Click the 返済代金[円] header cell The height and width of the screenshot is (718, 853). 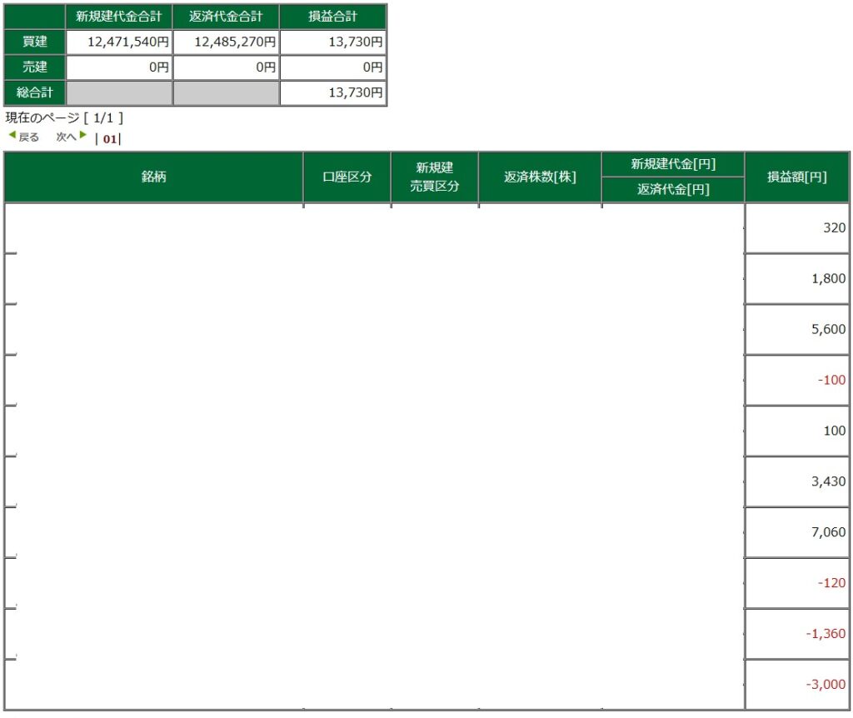click(672, 190)
